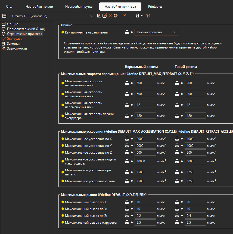
Task: Click normal-mode lock for max X travel speed
Action: click(x=127, y=83)
